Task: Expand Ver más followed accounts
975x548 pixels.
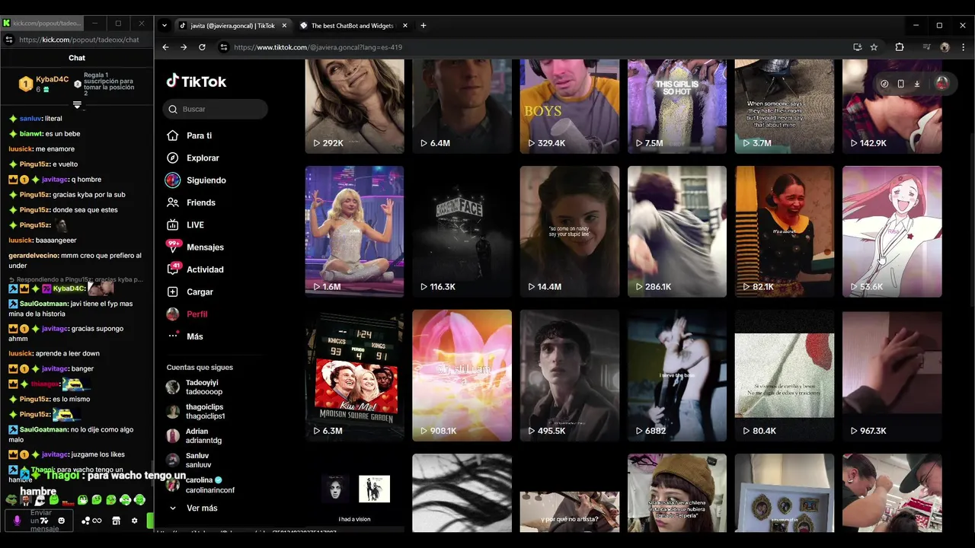Action: coord(193,508)
